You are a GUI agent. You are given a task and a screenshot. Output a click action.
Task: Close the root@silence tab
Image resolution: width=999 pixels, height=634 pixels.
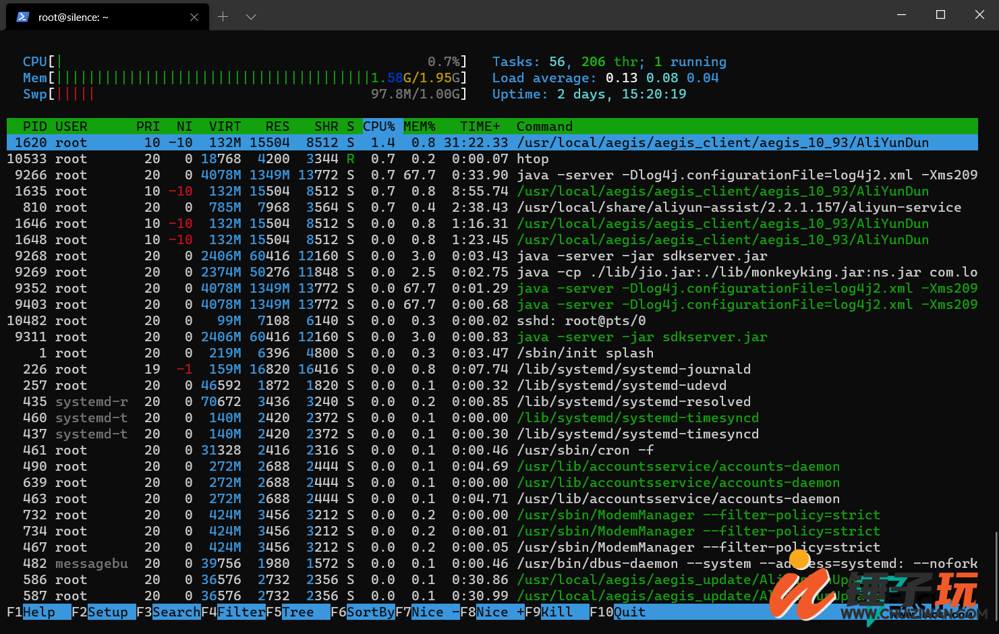(x=194, y=17)
